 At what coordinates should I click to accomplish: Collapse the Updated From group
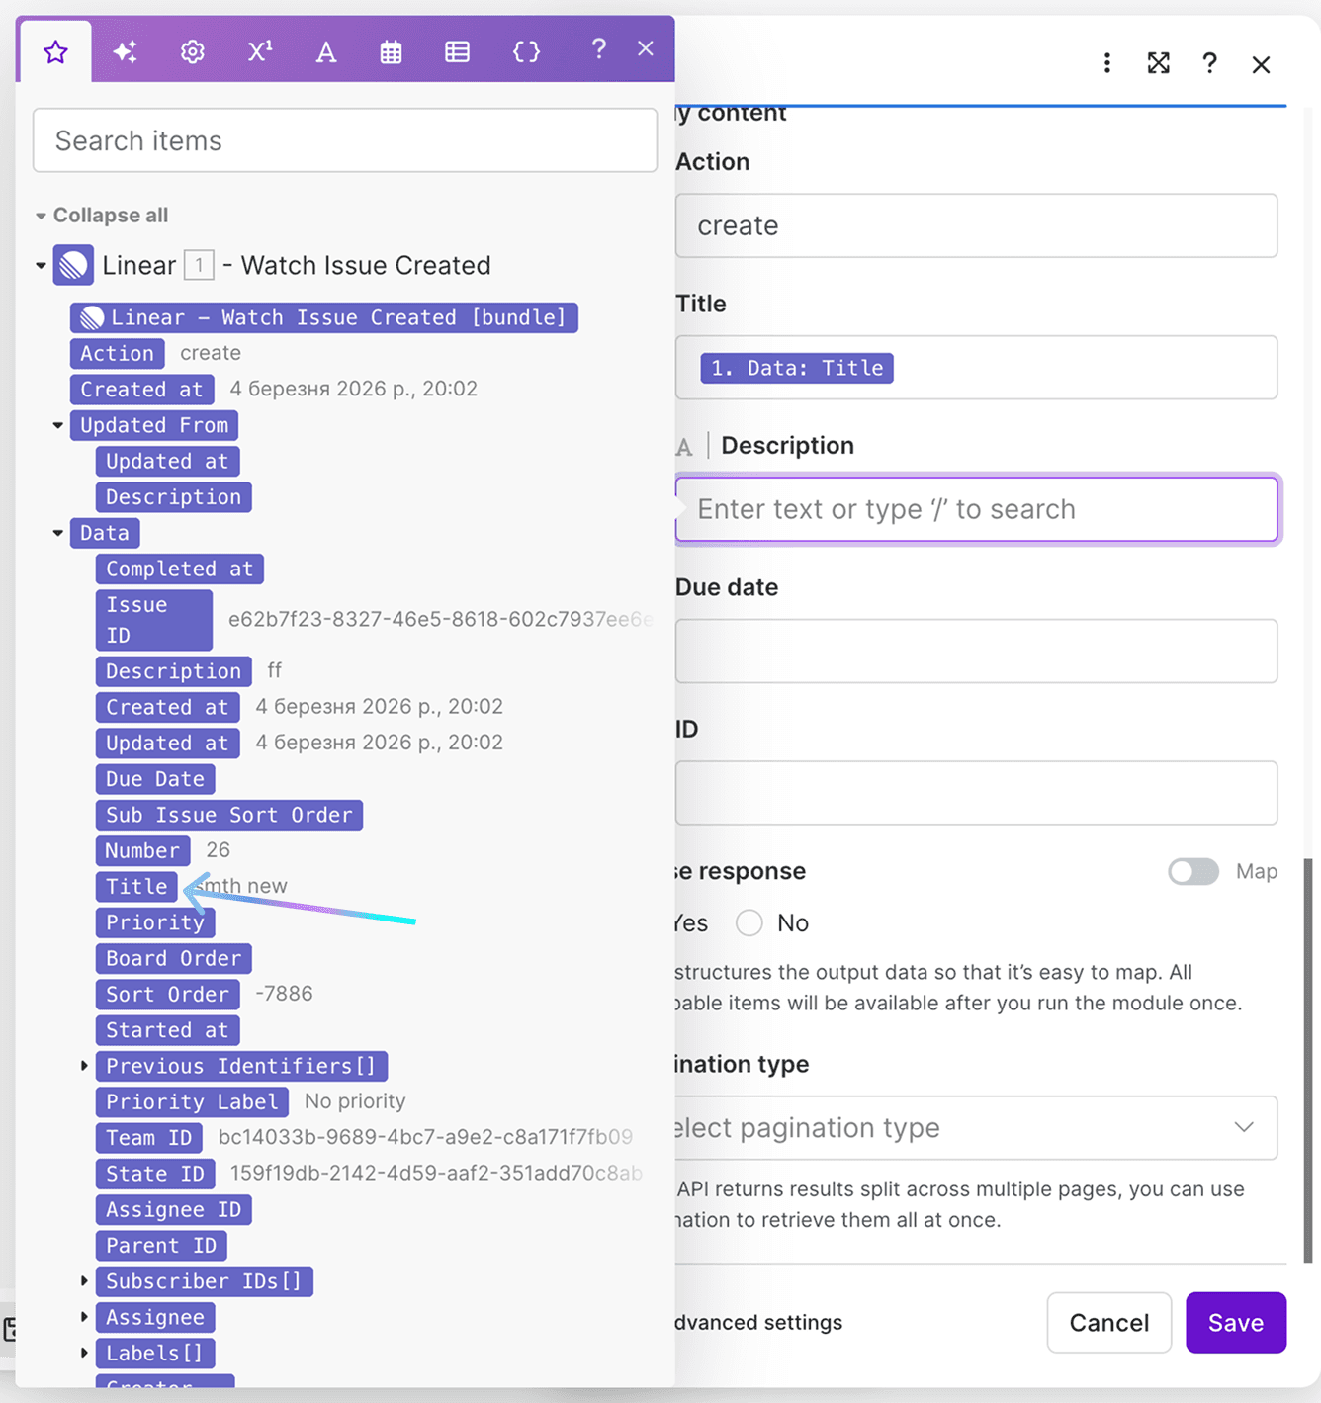point(58,425)
